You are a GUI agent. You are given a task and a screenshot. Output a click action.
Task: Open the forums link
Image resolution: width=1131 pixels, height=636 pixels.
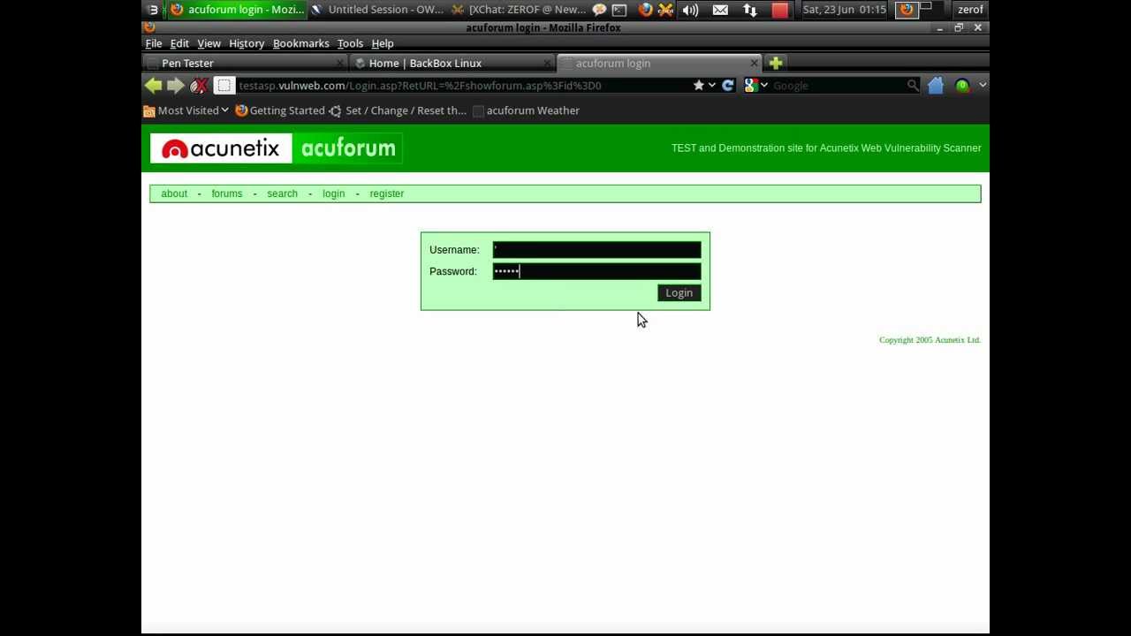tap(226, 193)
